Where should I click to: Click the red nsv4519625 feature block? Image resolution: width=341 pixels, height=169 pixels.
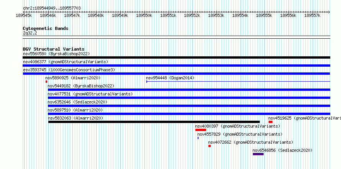(x=271, y=122)
